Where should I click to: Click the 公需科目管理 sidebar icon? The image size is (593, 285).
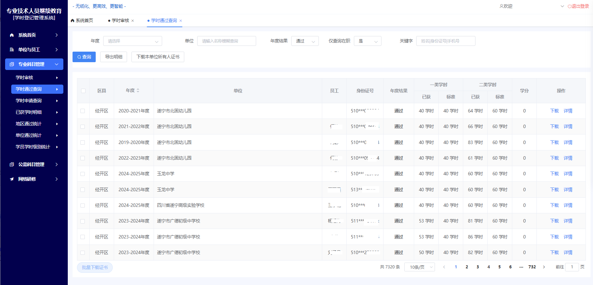click(x=12, y=164)
